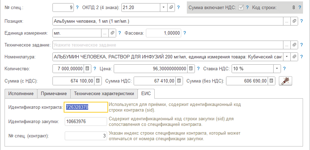Screen dimensions: 310x150
Task: Click the Идентификатор закупки field
Action: coord(86,122)
